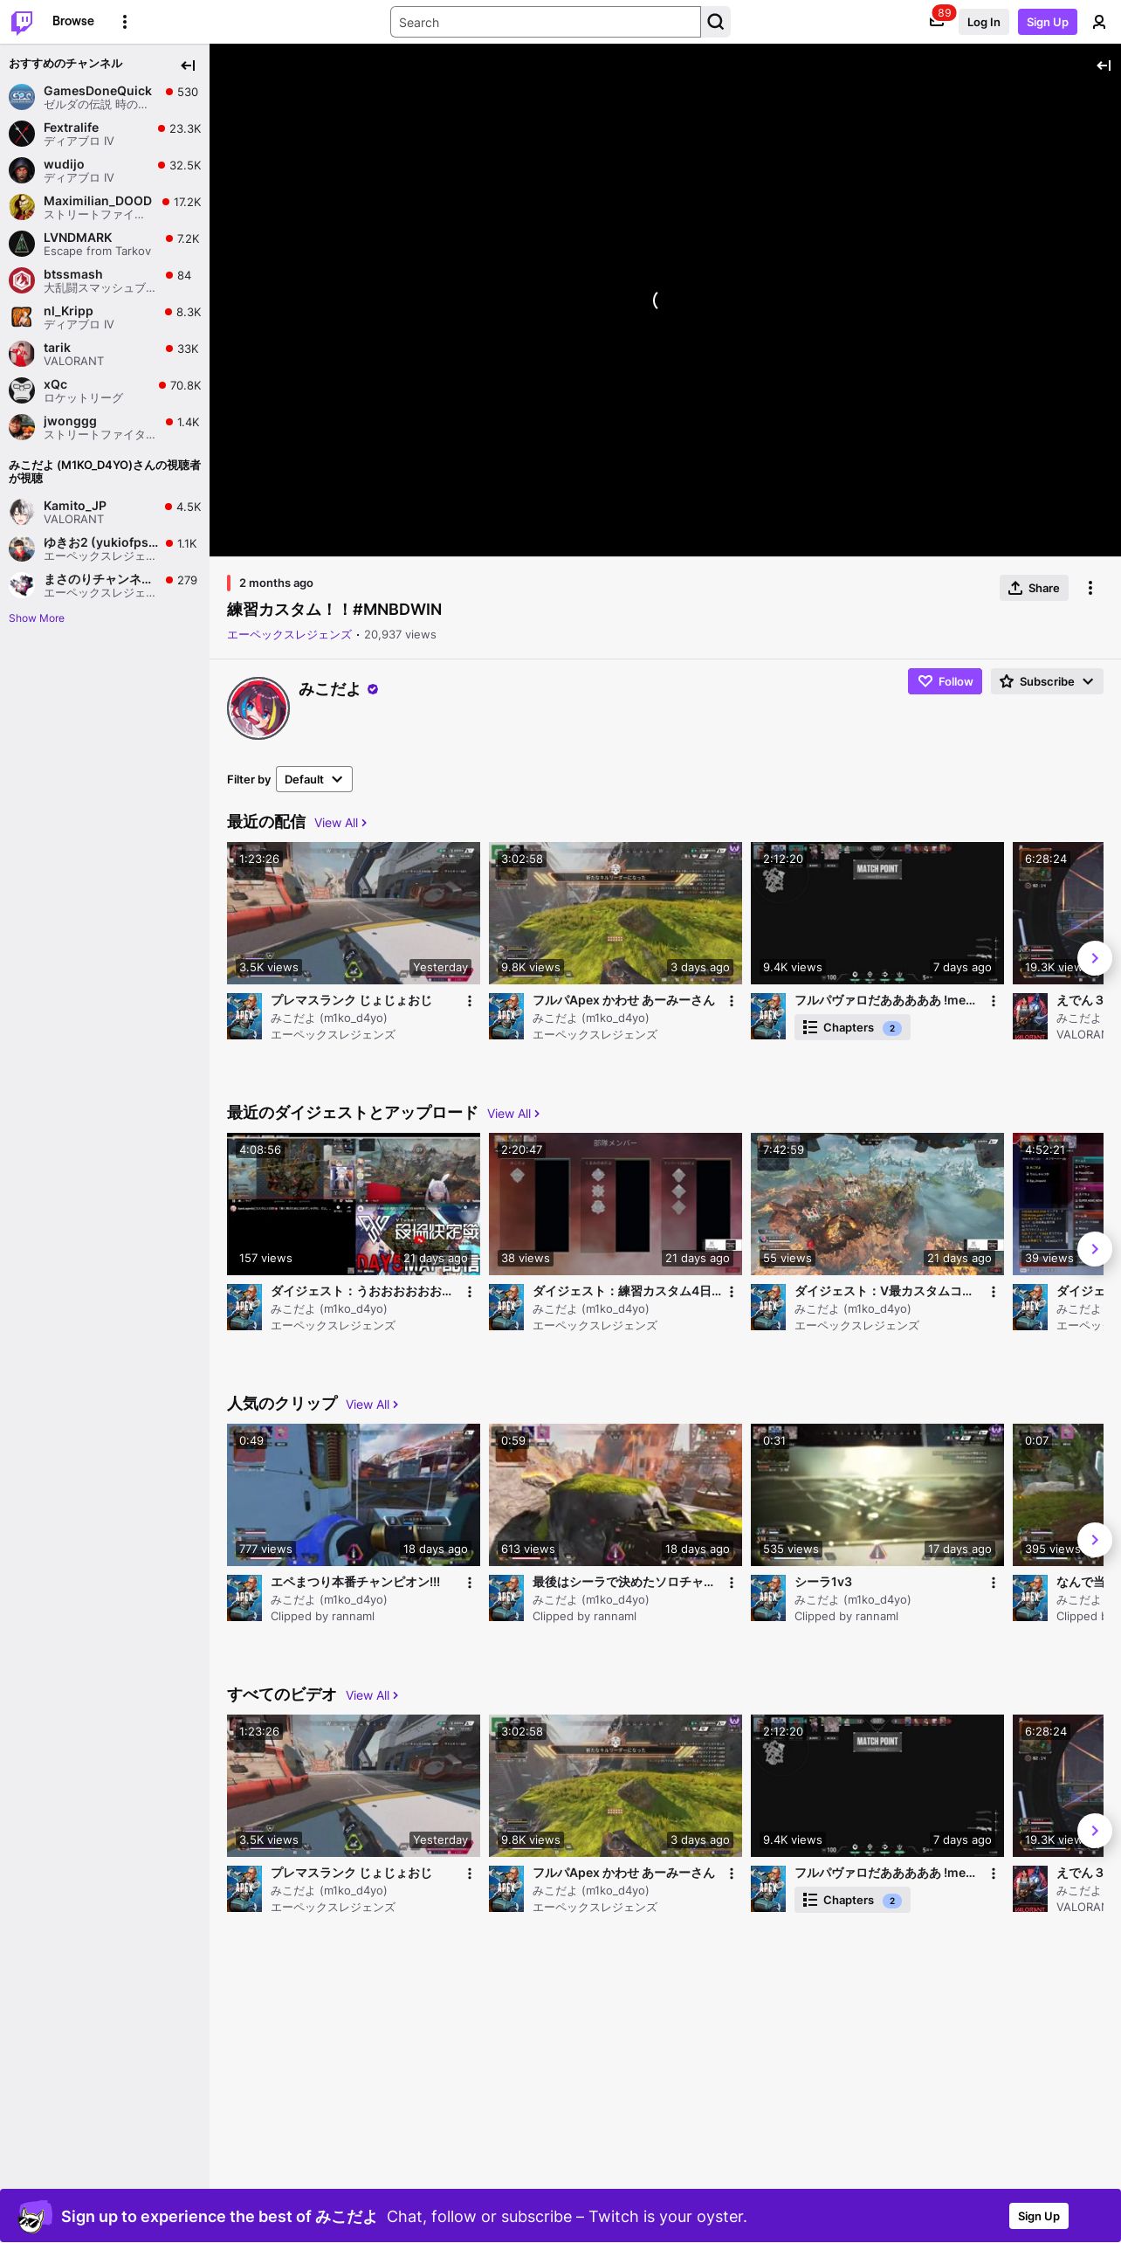Expand Chapters on 最近の配信 フルパヴァロ video
The width and height of the screenshot is (1121, 2243).
(852, 1028)
